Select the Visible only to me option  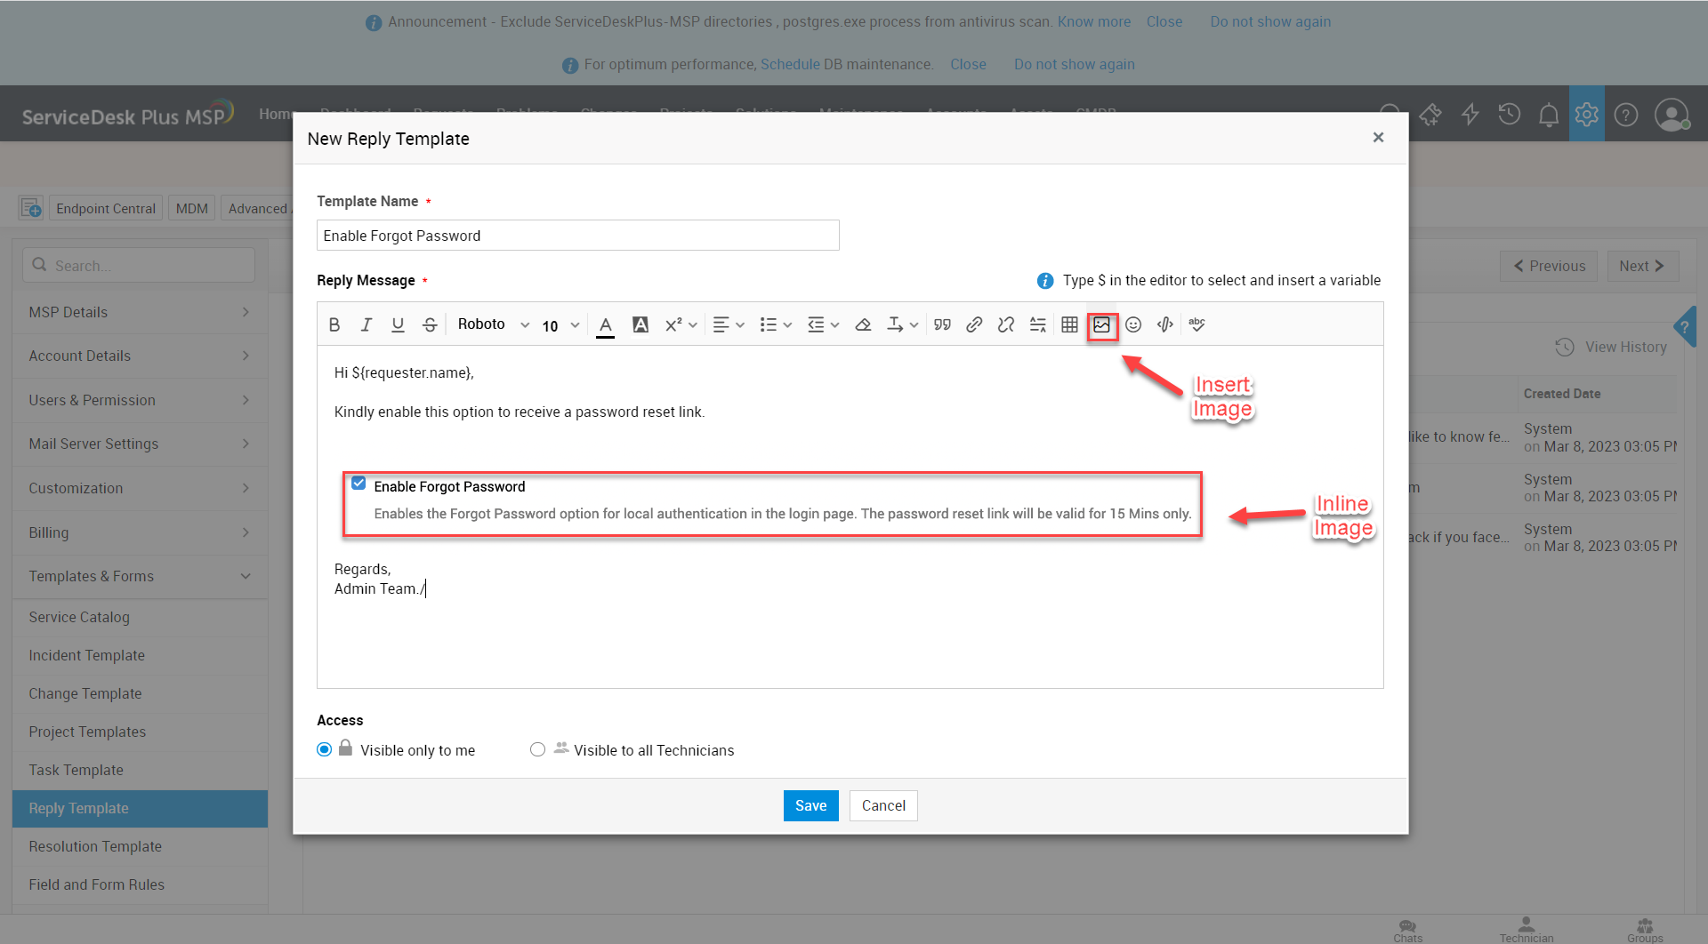[325, 750]
